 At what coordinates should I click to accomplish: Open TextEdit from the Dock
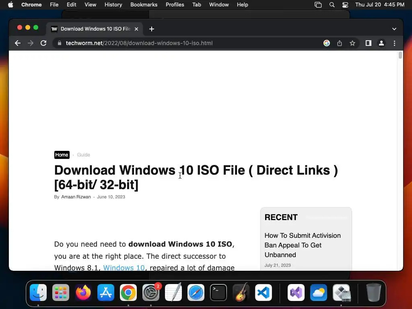[173, 293]
